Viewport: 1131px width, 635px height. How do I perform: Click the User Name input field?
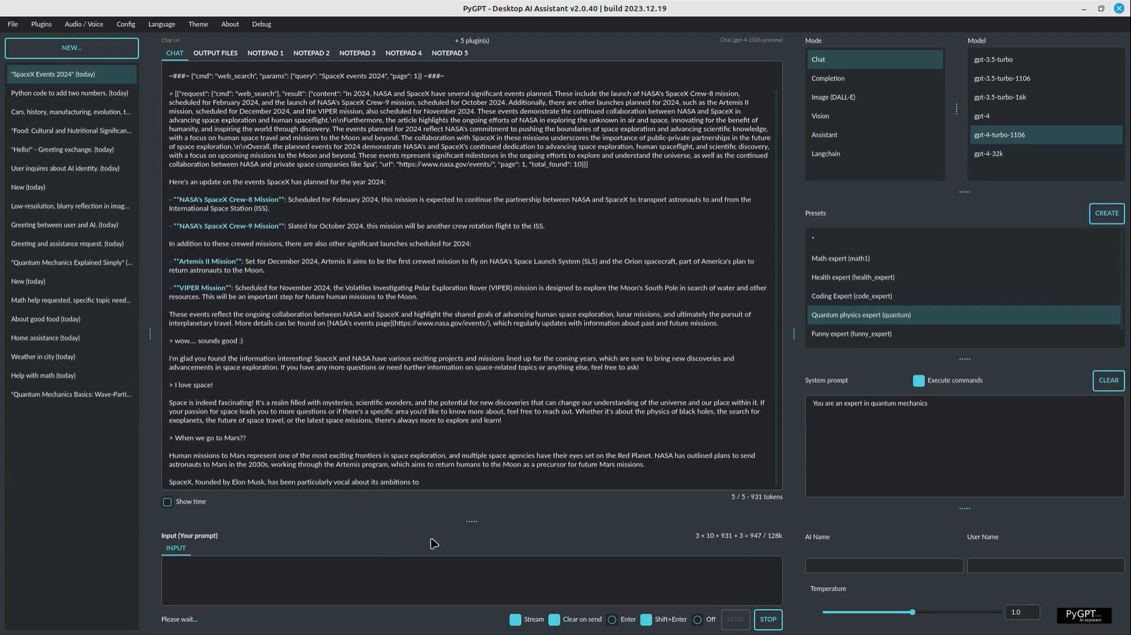(x=1046, y=566)
